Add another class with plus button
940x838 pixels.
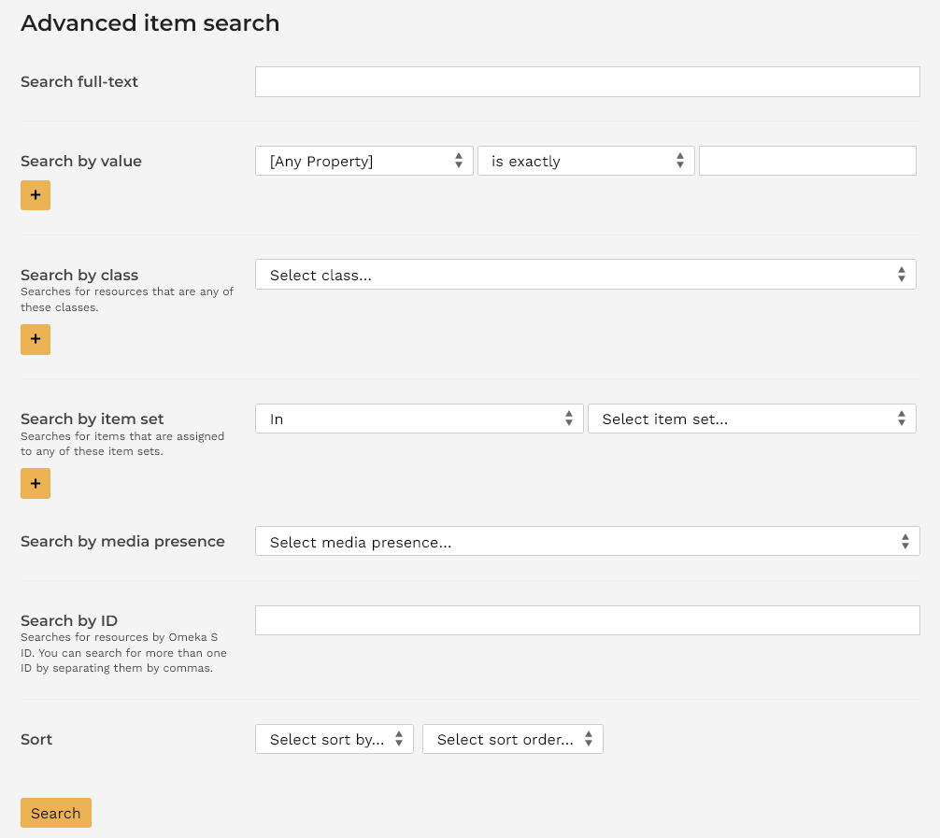pyautogui.click(x=36, y=339)
